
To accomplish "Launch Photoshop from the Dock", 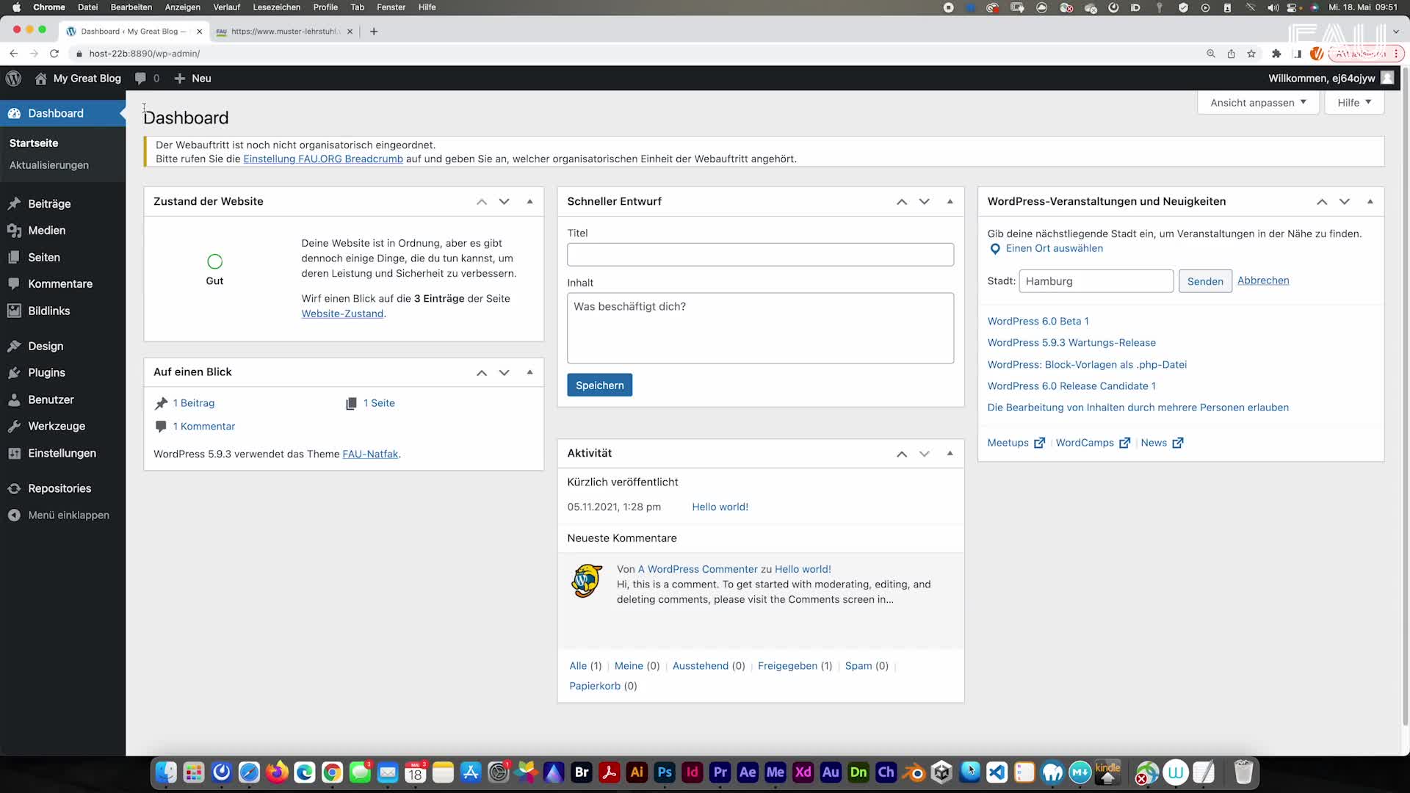I will click(x=664, y=772).
